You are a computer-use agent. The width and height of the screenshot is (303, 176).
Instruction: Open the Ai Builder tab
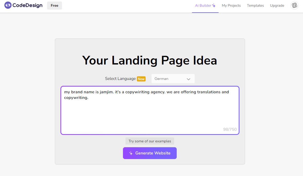click(x=205, y=6)
